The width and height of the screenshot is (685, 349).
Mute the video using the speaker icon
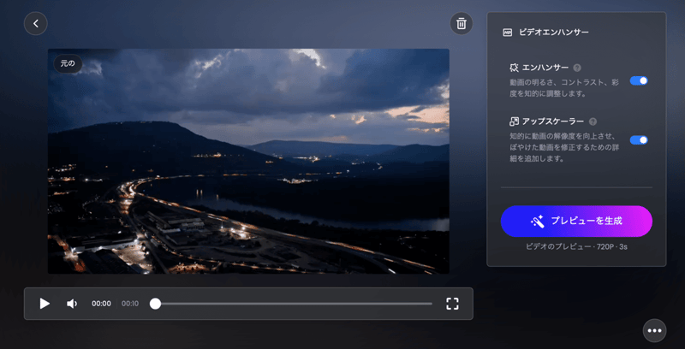pyautogui.click(x=72, y=304)
